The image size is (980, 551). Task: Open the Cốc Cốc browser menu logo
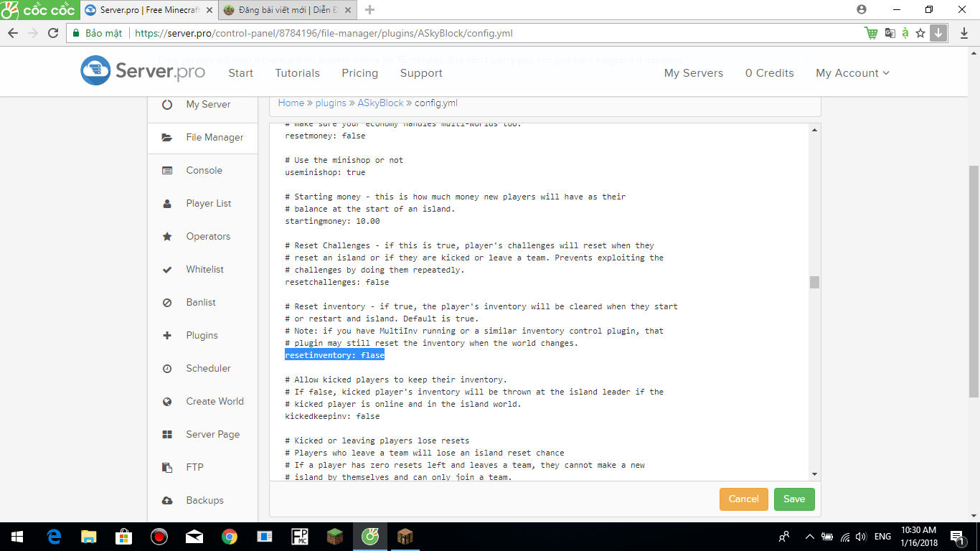38,10
